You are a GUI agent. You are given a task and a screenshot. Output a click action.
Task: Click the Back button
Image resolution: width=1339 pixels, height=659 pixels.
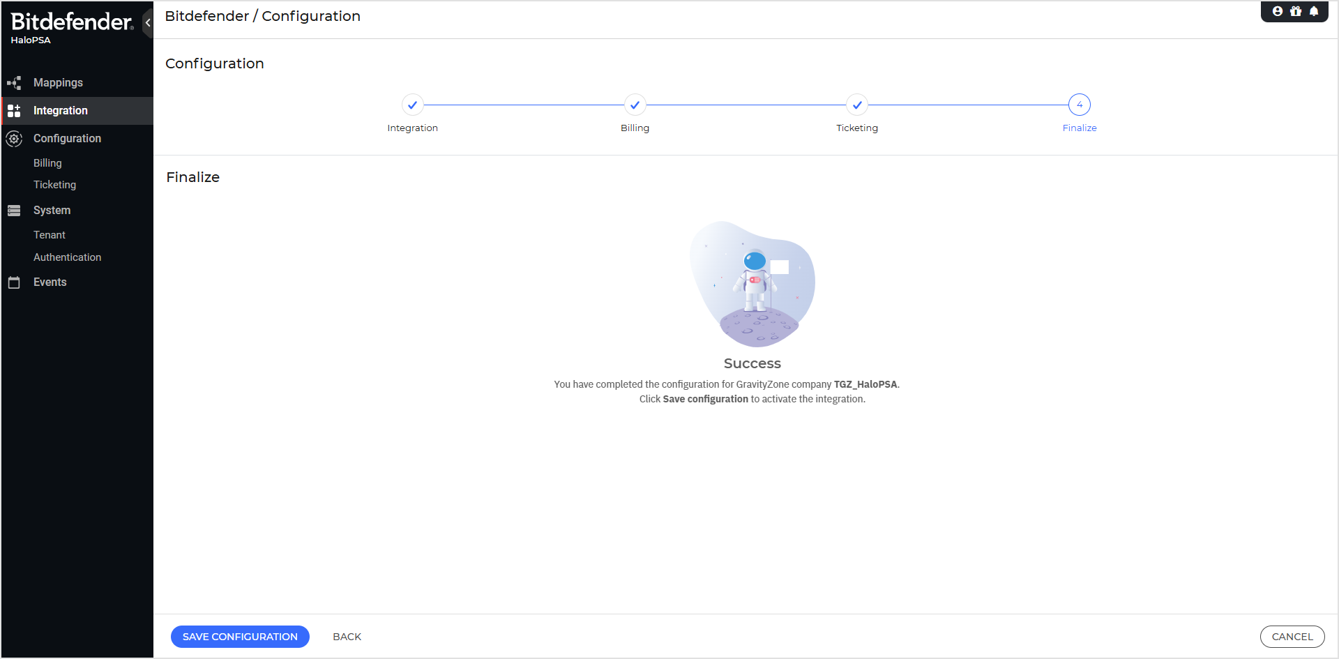pos(347,637)
